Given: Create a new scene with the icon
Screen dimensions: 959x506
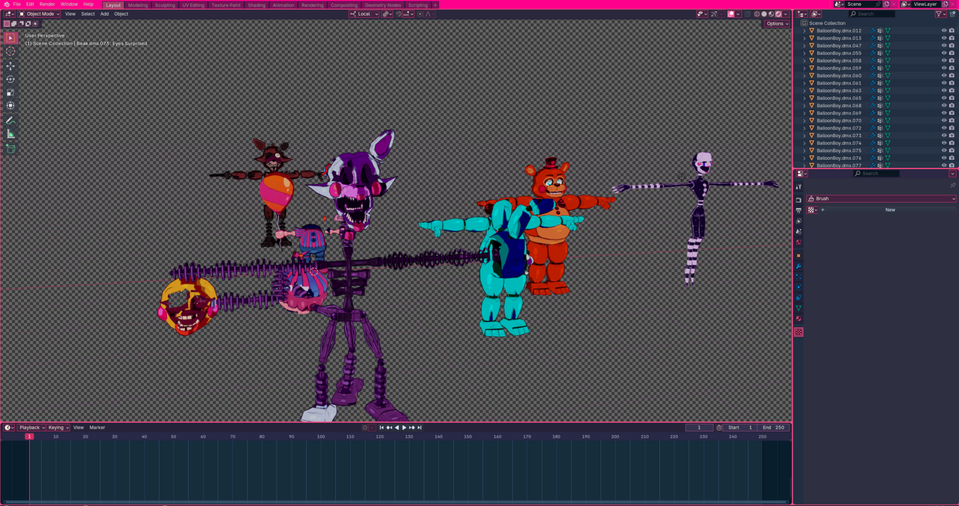Looking at the screenshot, I should [x=886, y=4].
